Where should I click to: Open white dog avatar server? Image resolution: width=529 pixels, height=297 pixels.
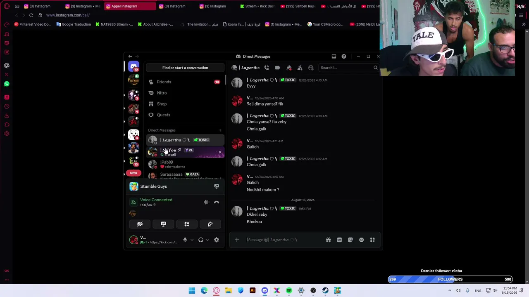click(133, 134)
